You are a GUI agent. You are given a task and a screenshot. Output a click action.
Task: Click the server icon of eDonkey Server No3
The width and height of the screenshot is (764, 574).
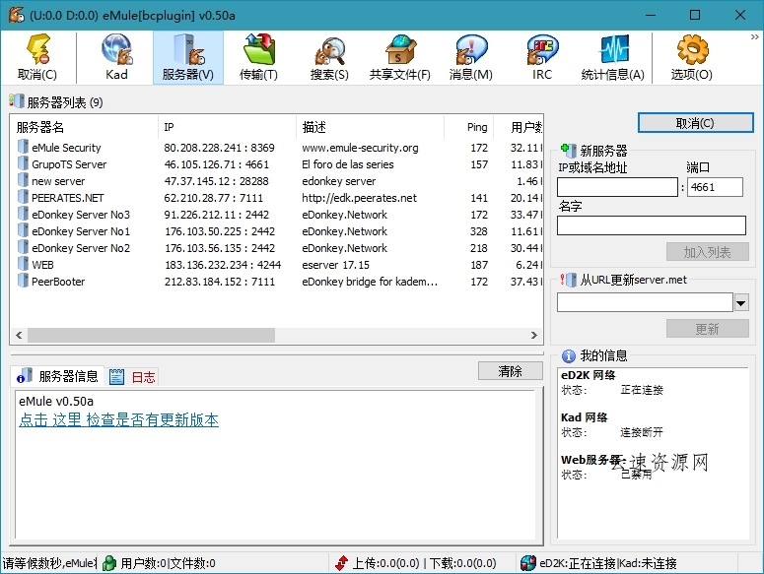click(23, 214)
